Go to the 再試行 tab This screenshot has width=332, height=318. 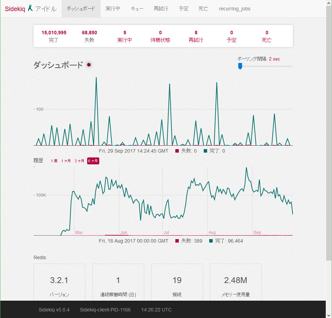pyautogui.click(x=161, y=9)
